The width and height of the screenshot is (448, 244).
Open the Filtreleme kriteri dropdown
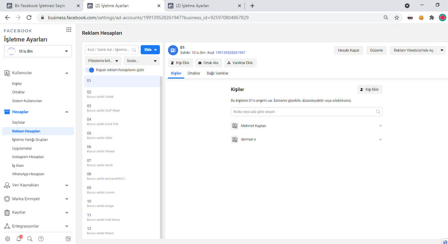(103, 61)
